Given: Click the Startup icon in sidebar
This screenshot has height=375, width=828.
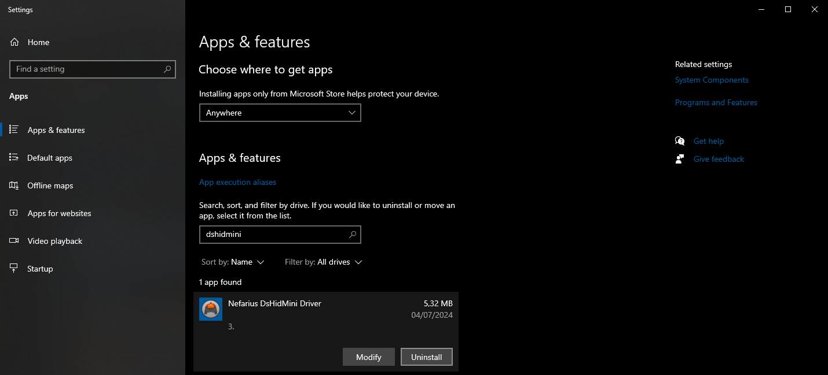Looking at the screenshot, I should click(14, 269).
